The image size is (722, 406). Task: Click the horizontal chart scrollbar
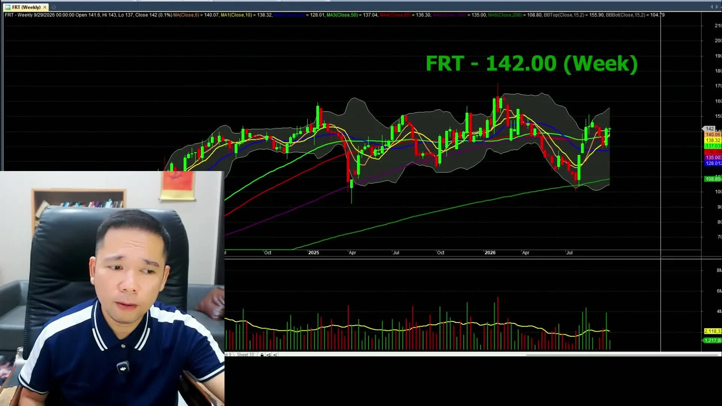[x=622, y=354]
